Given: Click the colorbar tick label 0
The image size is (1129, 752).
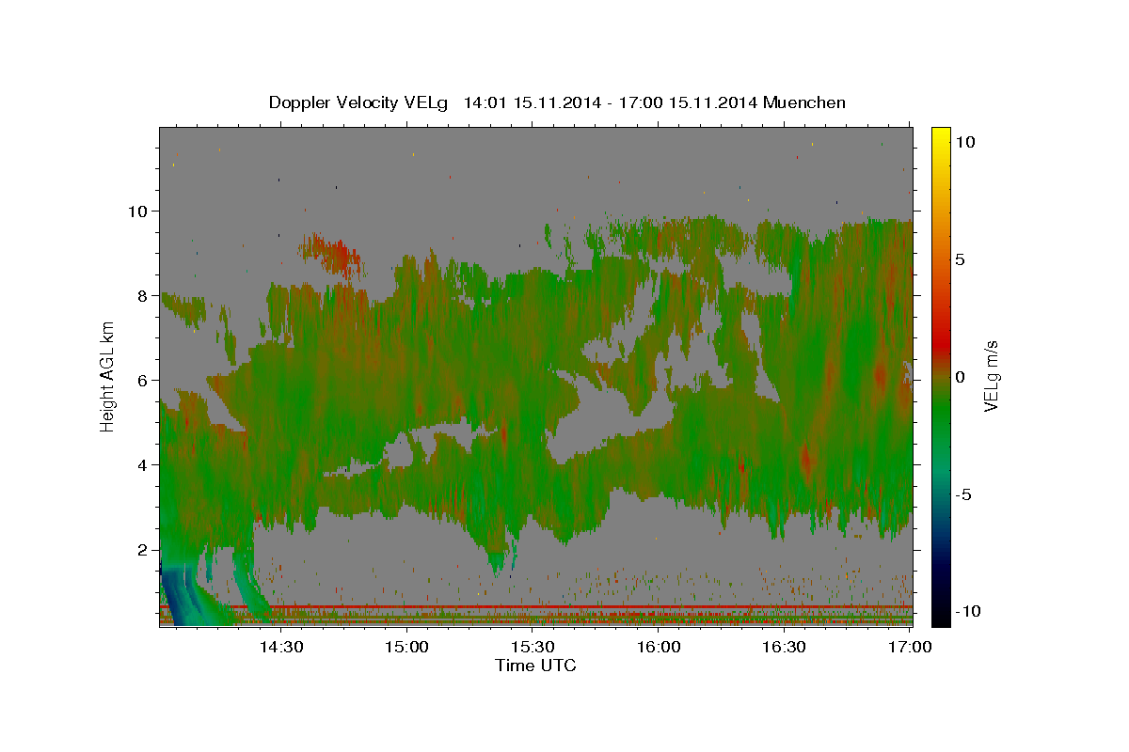Looking at the screenshot, I should point(962,377).
